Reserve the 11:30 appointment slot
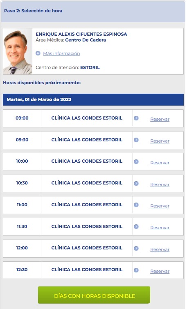This screenshot has width=187, height=309. pos(160,228)
